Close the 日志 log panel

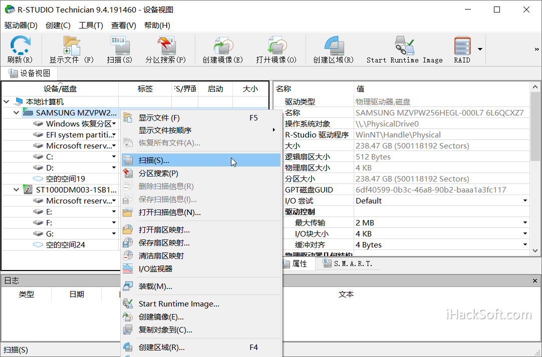(535, 281)
